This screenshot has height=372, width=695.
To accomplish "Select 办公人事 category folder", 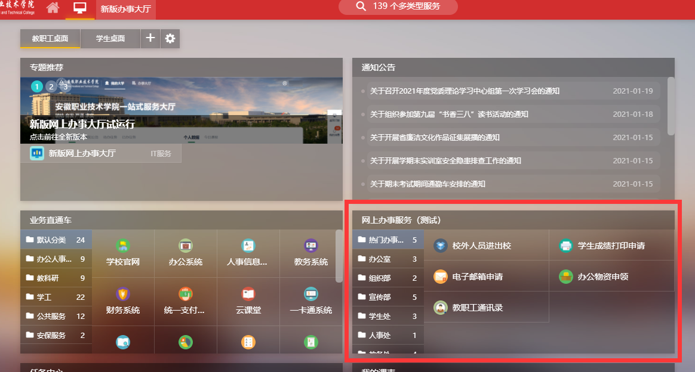I will coord(56,259).
